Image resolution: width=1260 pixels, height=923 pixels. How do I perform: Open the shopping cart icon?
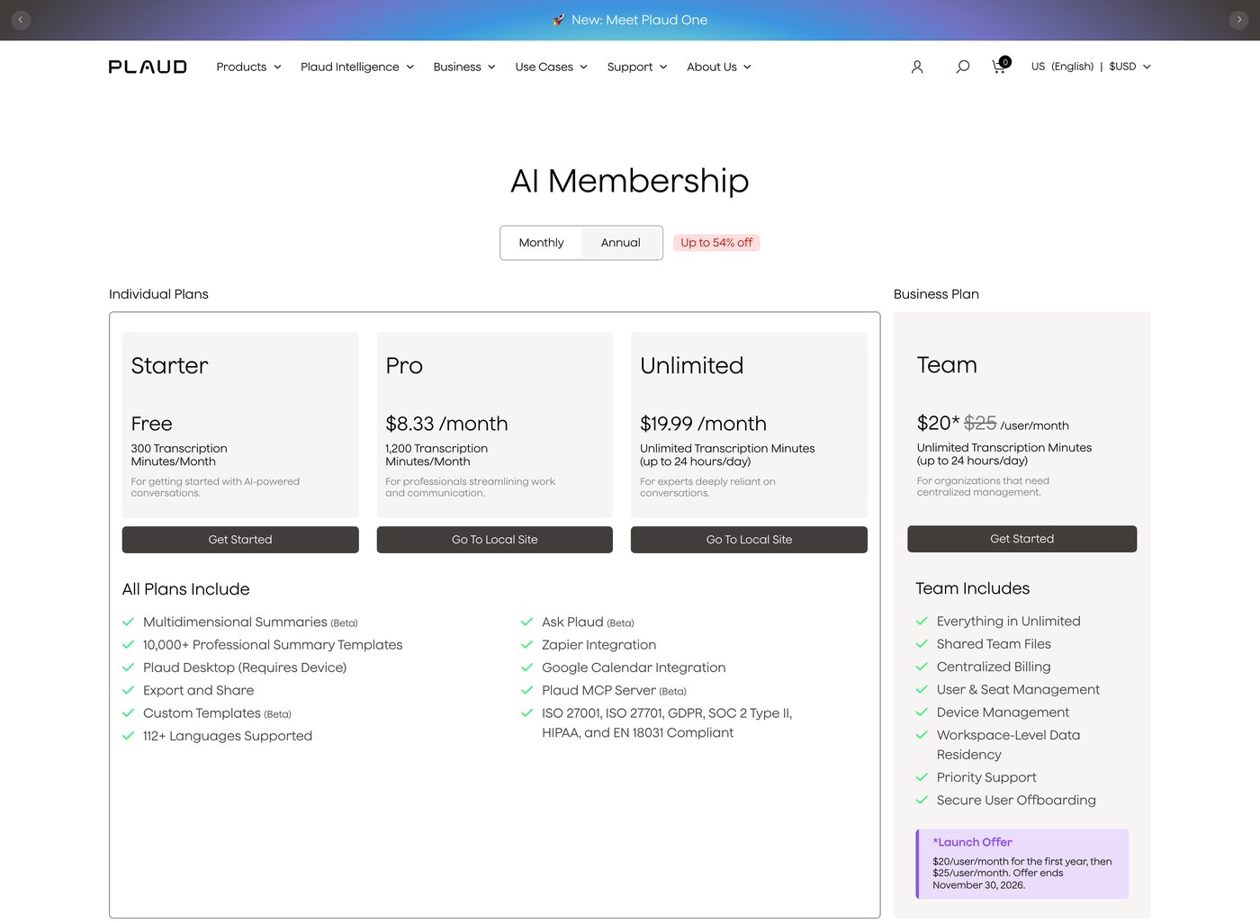[x=1000, y=66]
